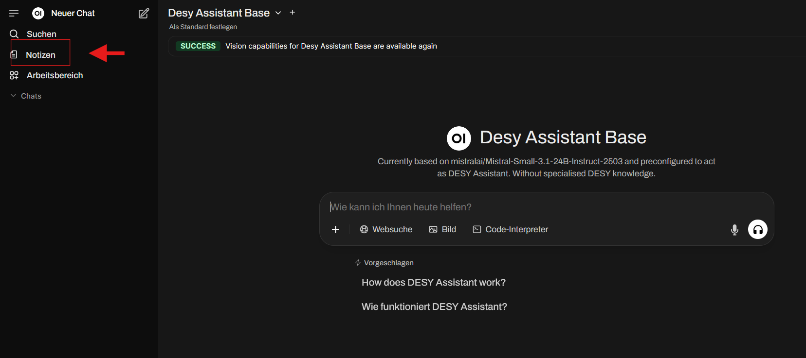
Task: Collapse the sidebar with the hamburger icon
Action: 14,13
